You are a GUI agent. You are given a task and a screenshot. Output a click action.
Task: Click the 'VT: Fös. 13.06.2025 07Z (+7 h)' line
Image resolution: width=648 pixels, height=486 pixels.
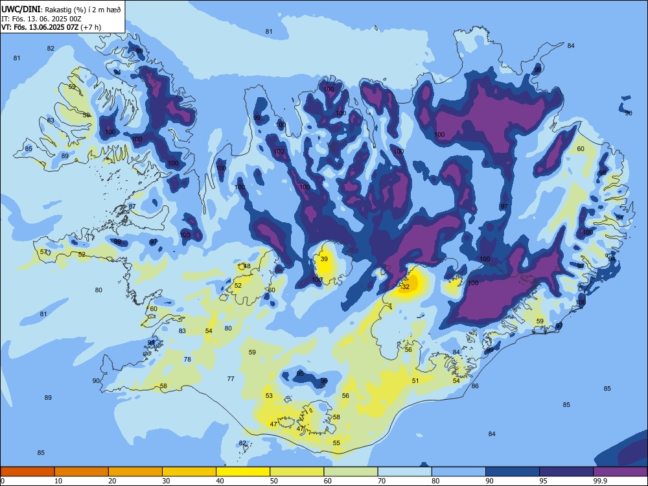[x=51, y=27]
